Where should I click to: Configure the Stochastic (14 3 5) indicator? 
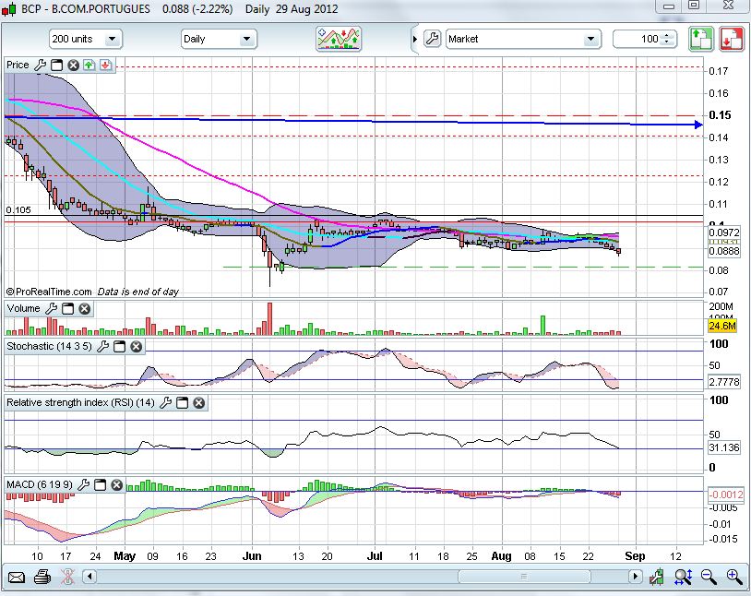[x=103, y=346]
